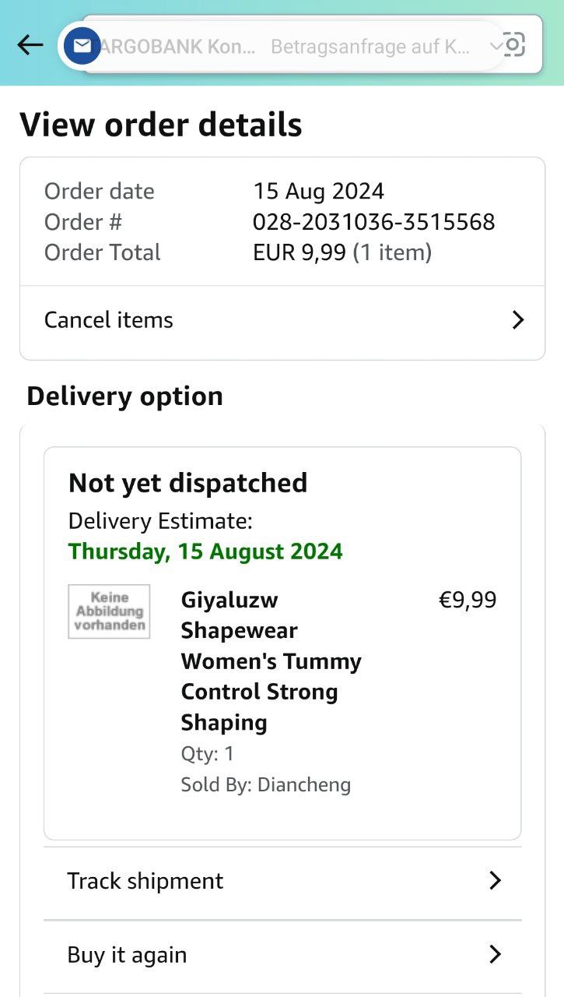Tap the Buy it again chevron
This screenshot has width=564, height=997.
(495, 954)
